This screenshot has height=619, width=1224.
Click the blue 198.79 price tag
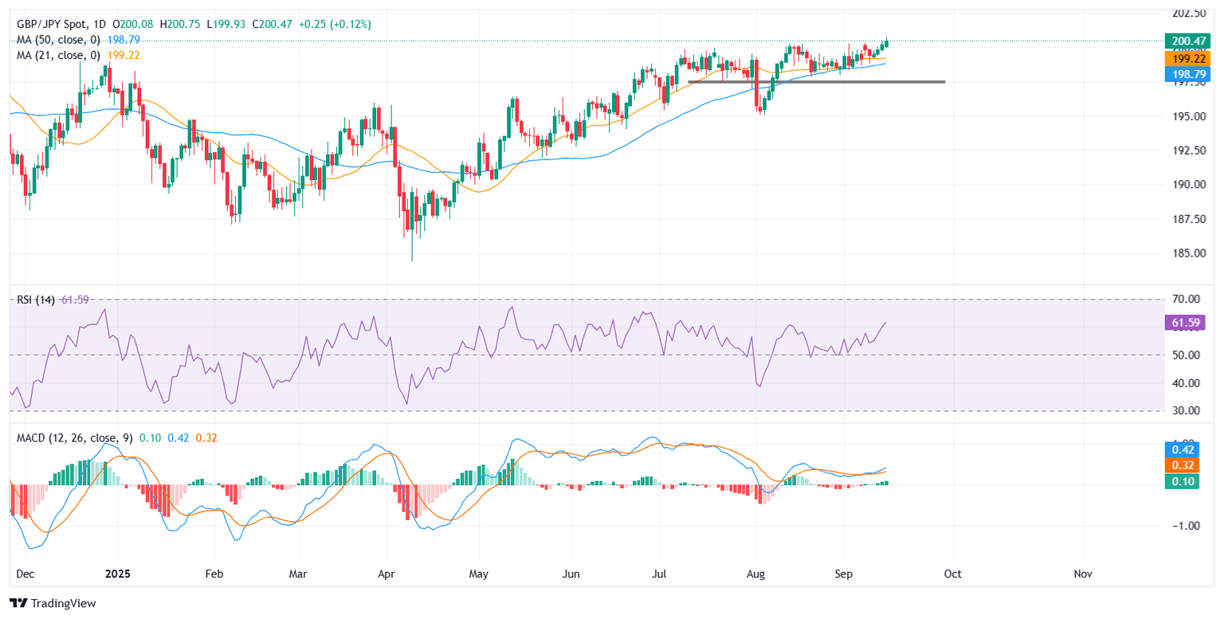(x=1188, y=74)
